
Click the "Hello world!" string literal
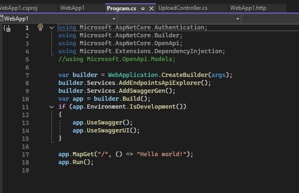(162, 154)
